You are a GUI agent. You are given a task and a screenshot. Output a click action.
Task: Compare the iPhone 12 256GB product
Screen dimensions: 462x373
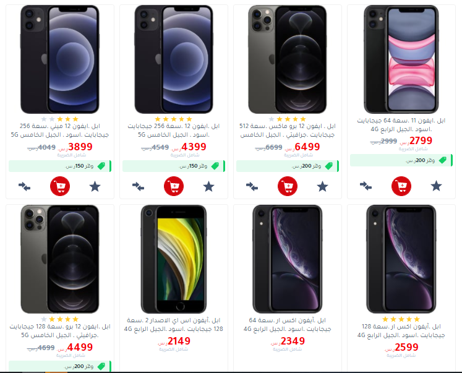tap(138, 187)
